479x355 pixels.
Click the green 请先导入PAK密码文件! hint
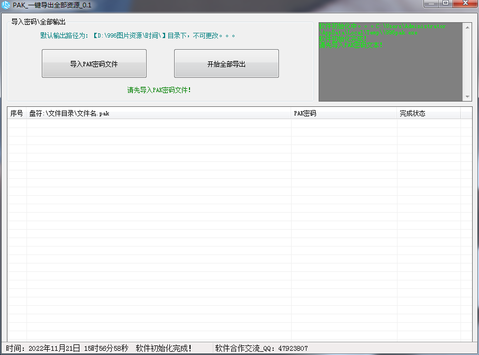click(159, 90)
